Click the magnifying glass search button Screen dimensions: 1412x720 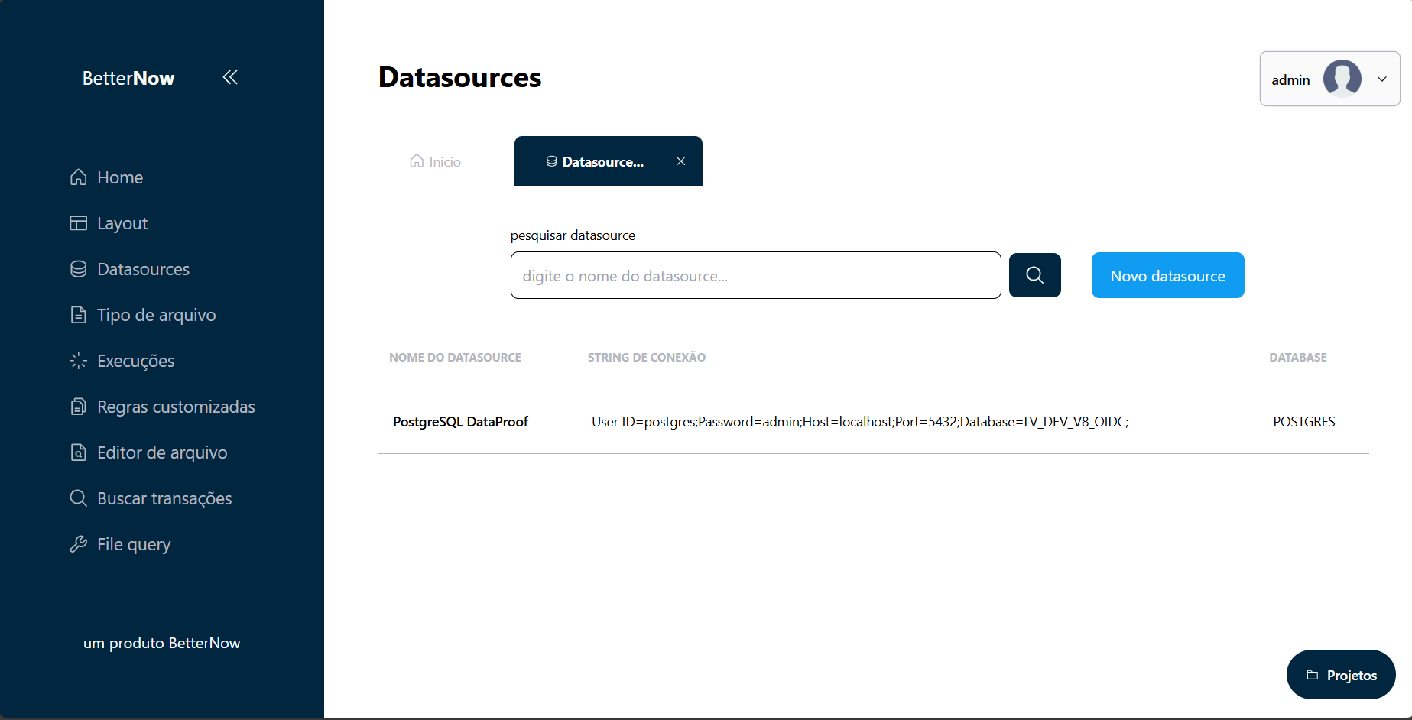pos(1034,275)
